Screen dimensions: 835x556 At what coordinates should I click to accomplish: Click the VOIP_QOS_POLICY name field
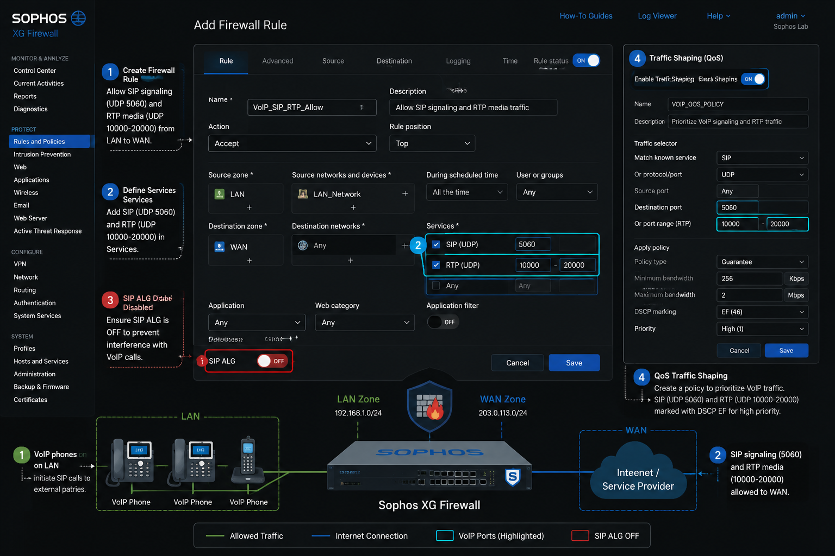[x=738, y=104]
